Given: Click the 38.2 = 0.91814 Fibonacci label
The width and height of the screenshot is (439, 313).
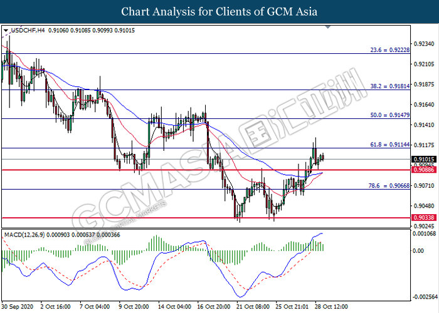Looking at the screenshot, I should (389, 86).
